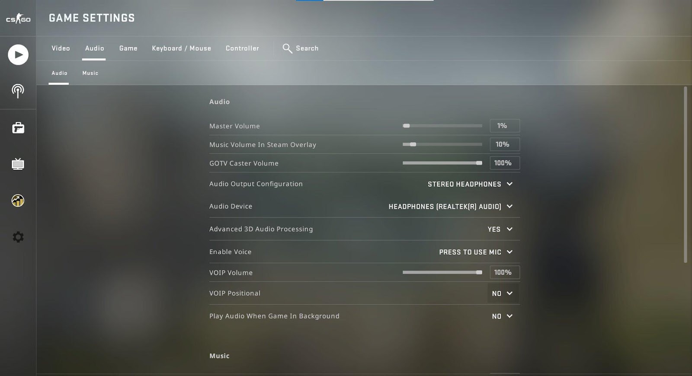Expand the VOIP Positional dropdown

point(502,293)
